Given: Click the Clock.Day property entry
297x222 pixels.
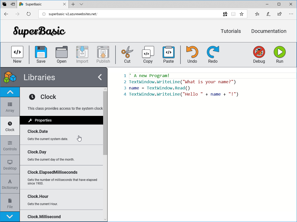Looking at the screenshot, I should [x=61, y=155].
